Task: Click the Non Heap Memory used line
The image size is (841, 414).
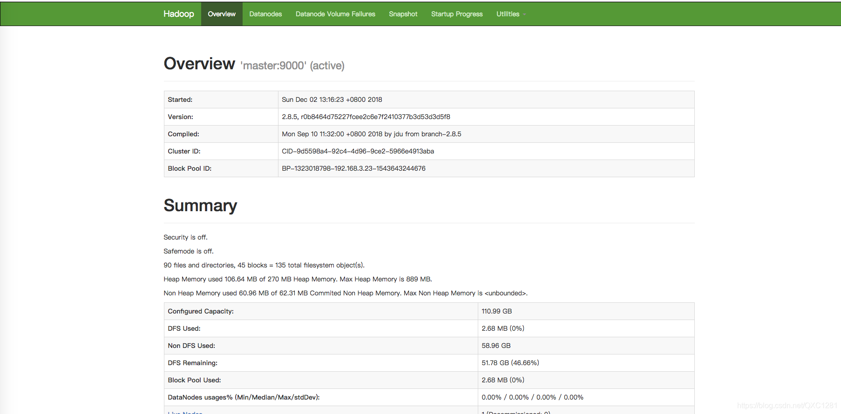Action: pyautogui.click(x=346, y=293)
